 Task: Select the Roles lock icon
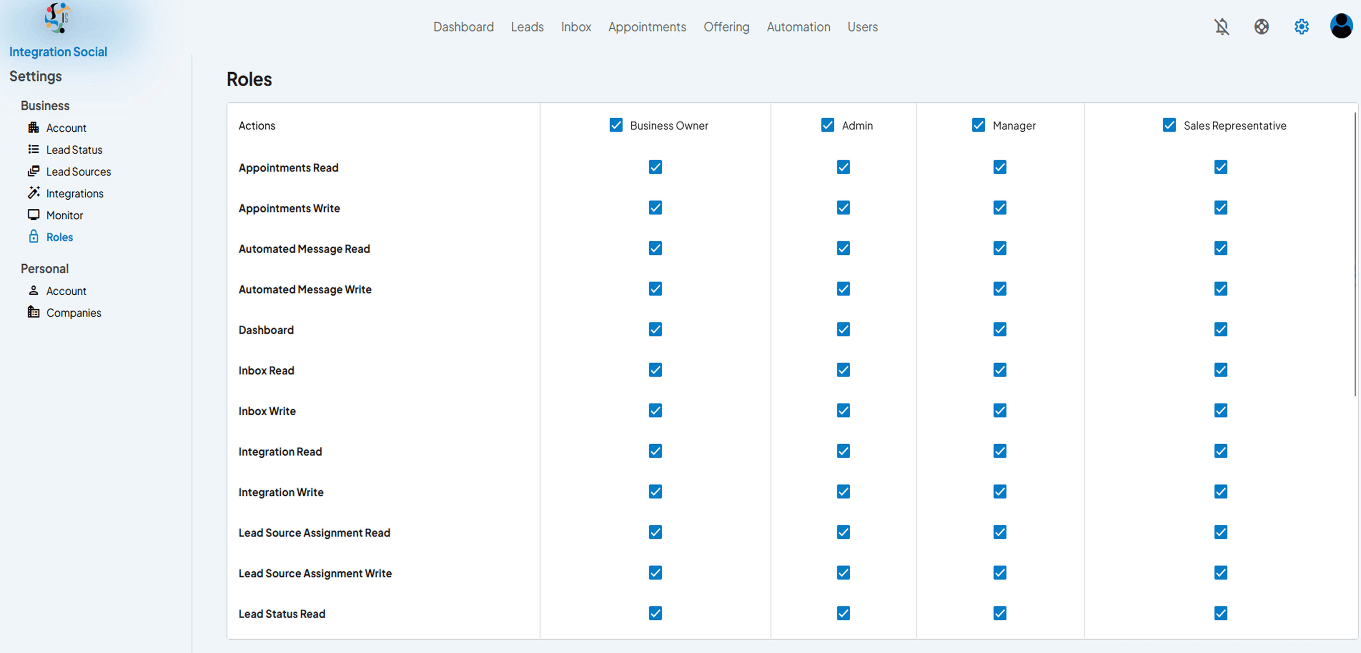click(34, 236)
